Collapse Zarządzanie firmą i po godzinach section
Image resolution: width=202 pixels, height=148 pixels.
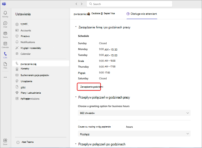coord(76,27)
